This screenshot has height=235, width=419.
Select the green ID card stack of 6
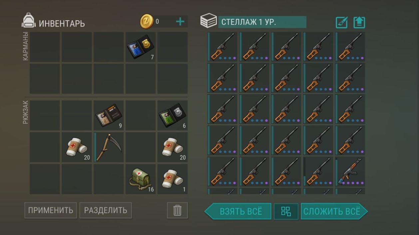[x=173, y=116]
